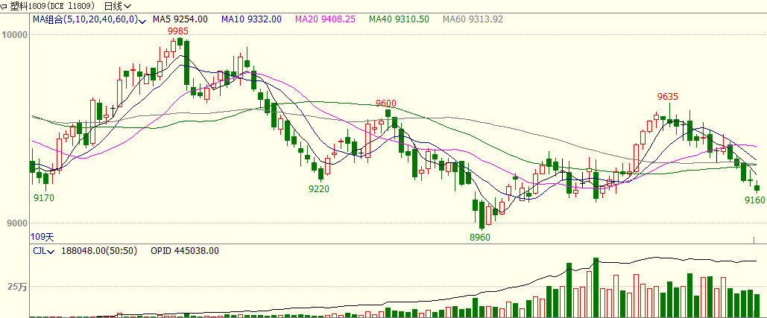Click the 9635 peak price marker
This screenshot has width=767, height=318.
[x=667, y=97]
